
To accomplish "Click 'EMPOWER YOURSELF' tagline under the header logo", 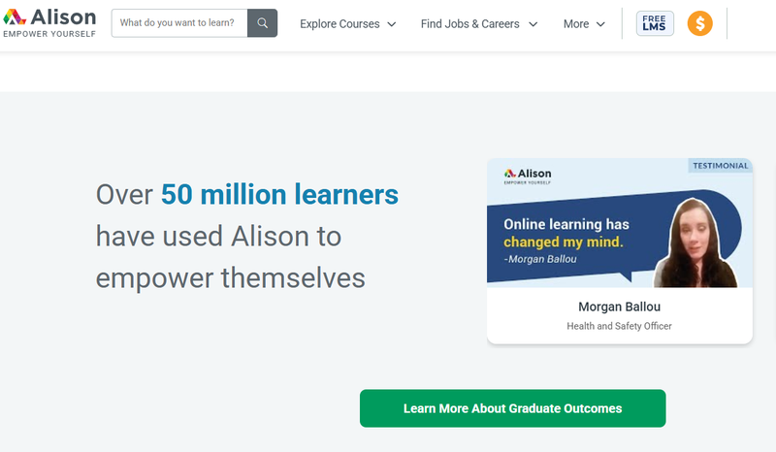I will [x=49, y=34].
